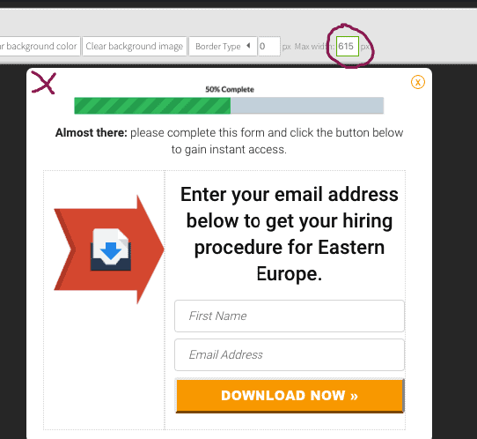
Task: Click the Email Address field
Action: [290, 354]
